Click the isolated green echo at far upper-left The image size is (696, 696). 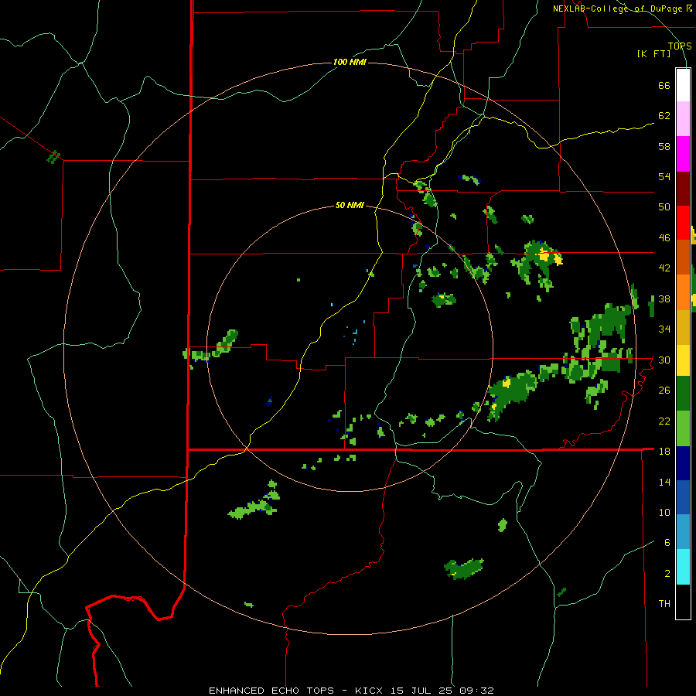tap(53, 157)
